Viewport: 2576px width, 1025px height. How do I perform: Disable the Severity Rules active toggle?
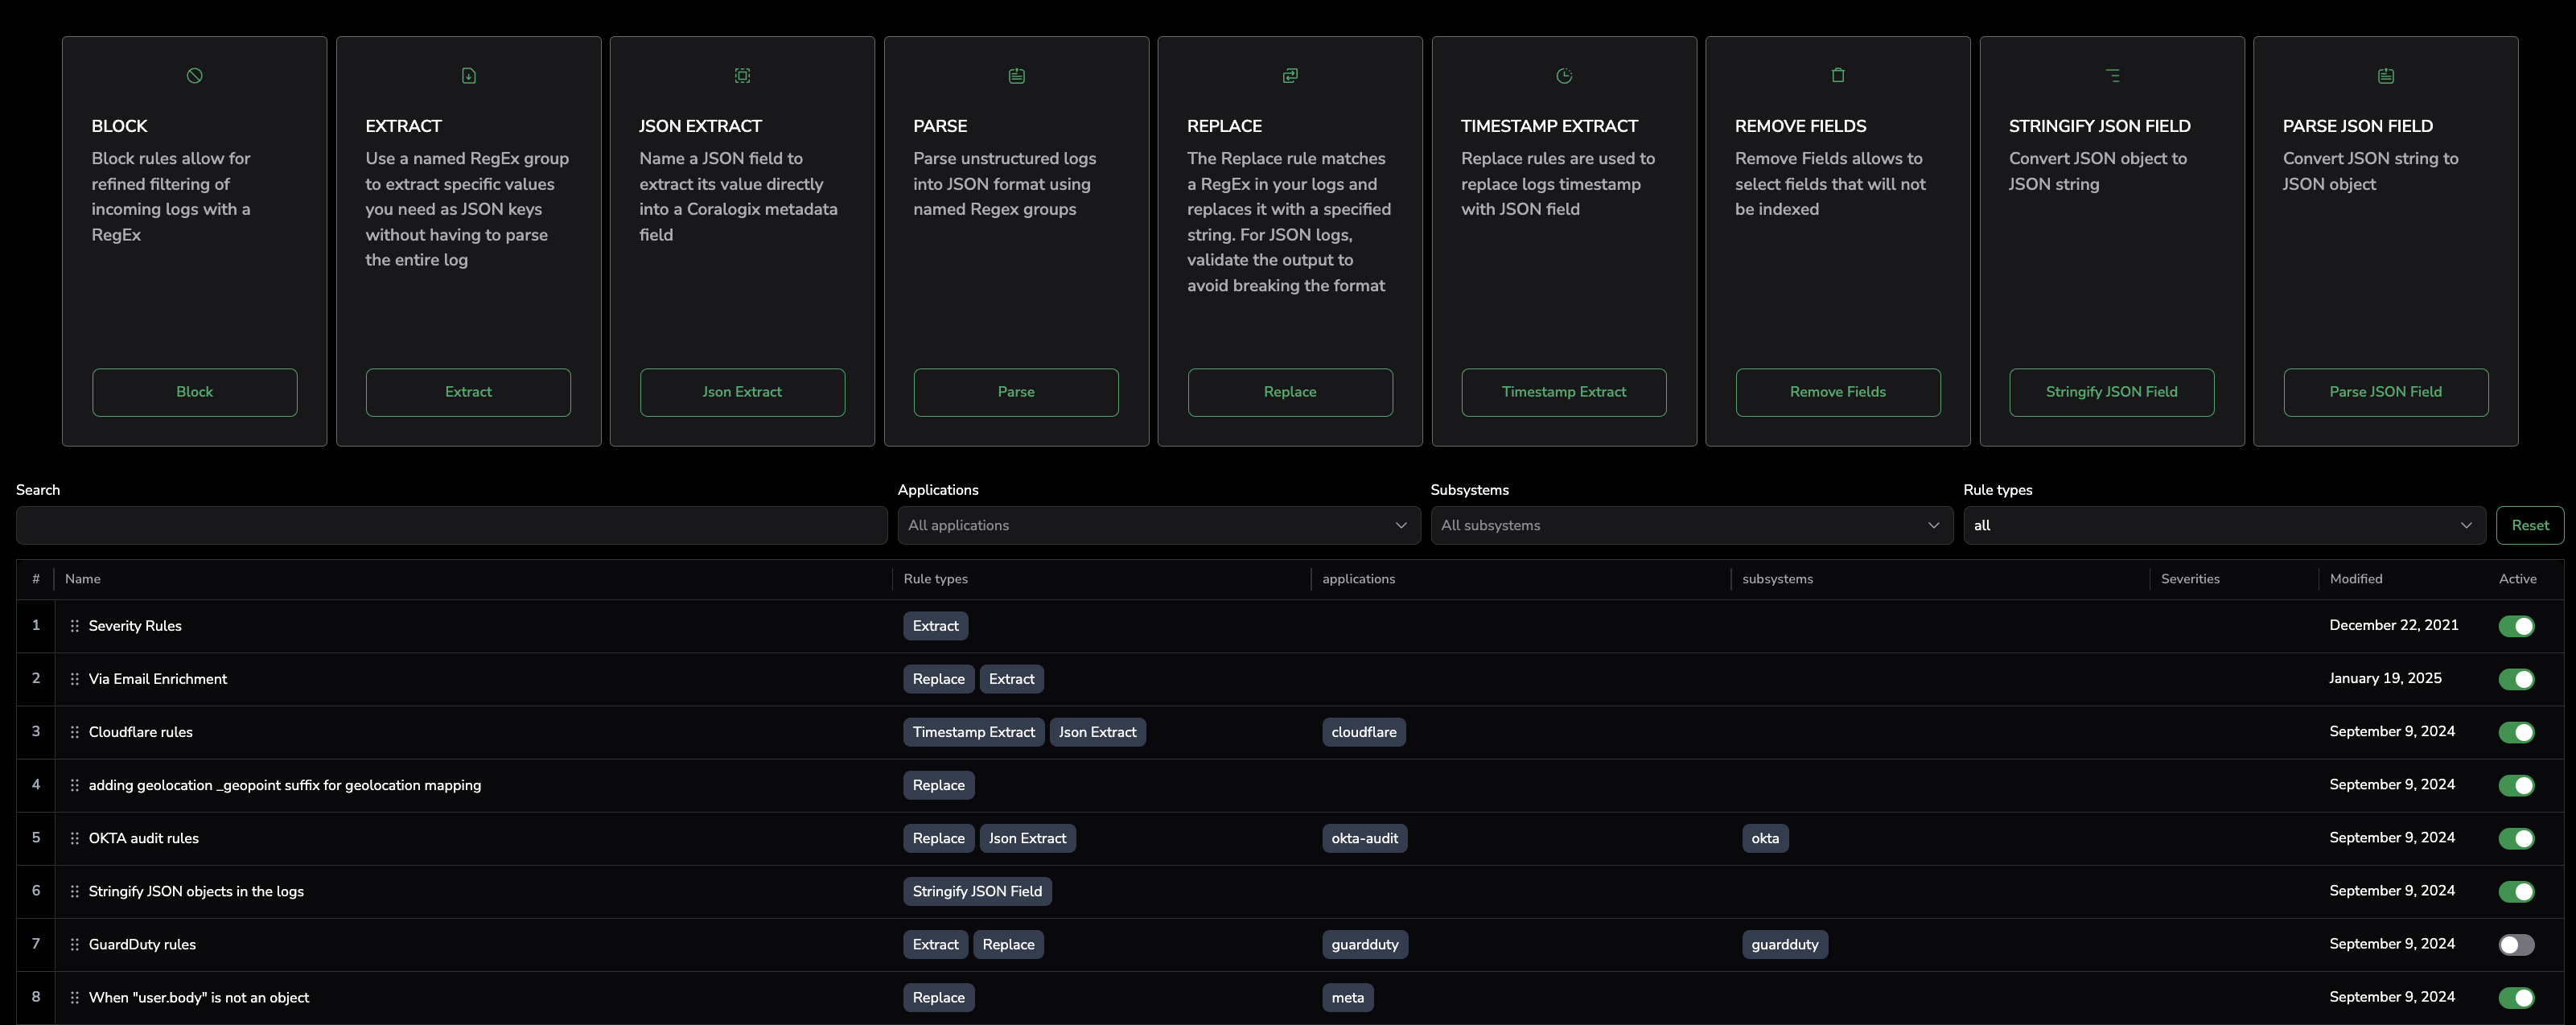pyautogui.click(x=2516, y=626)
